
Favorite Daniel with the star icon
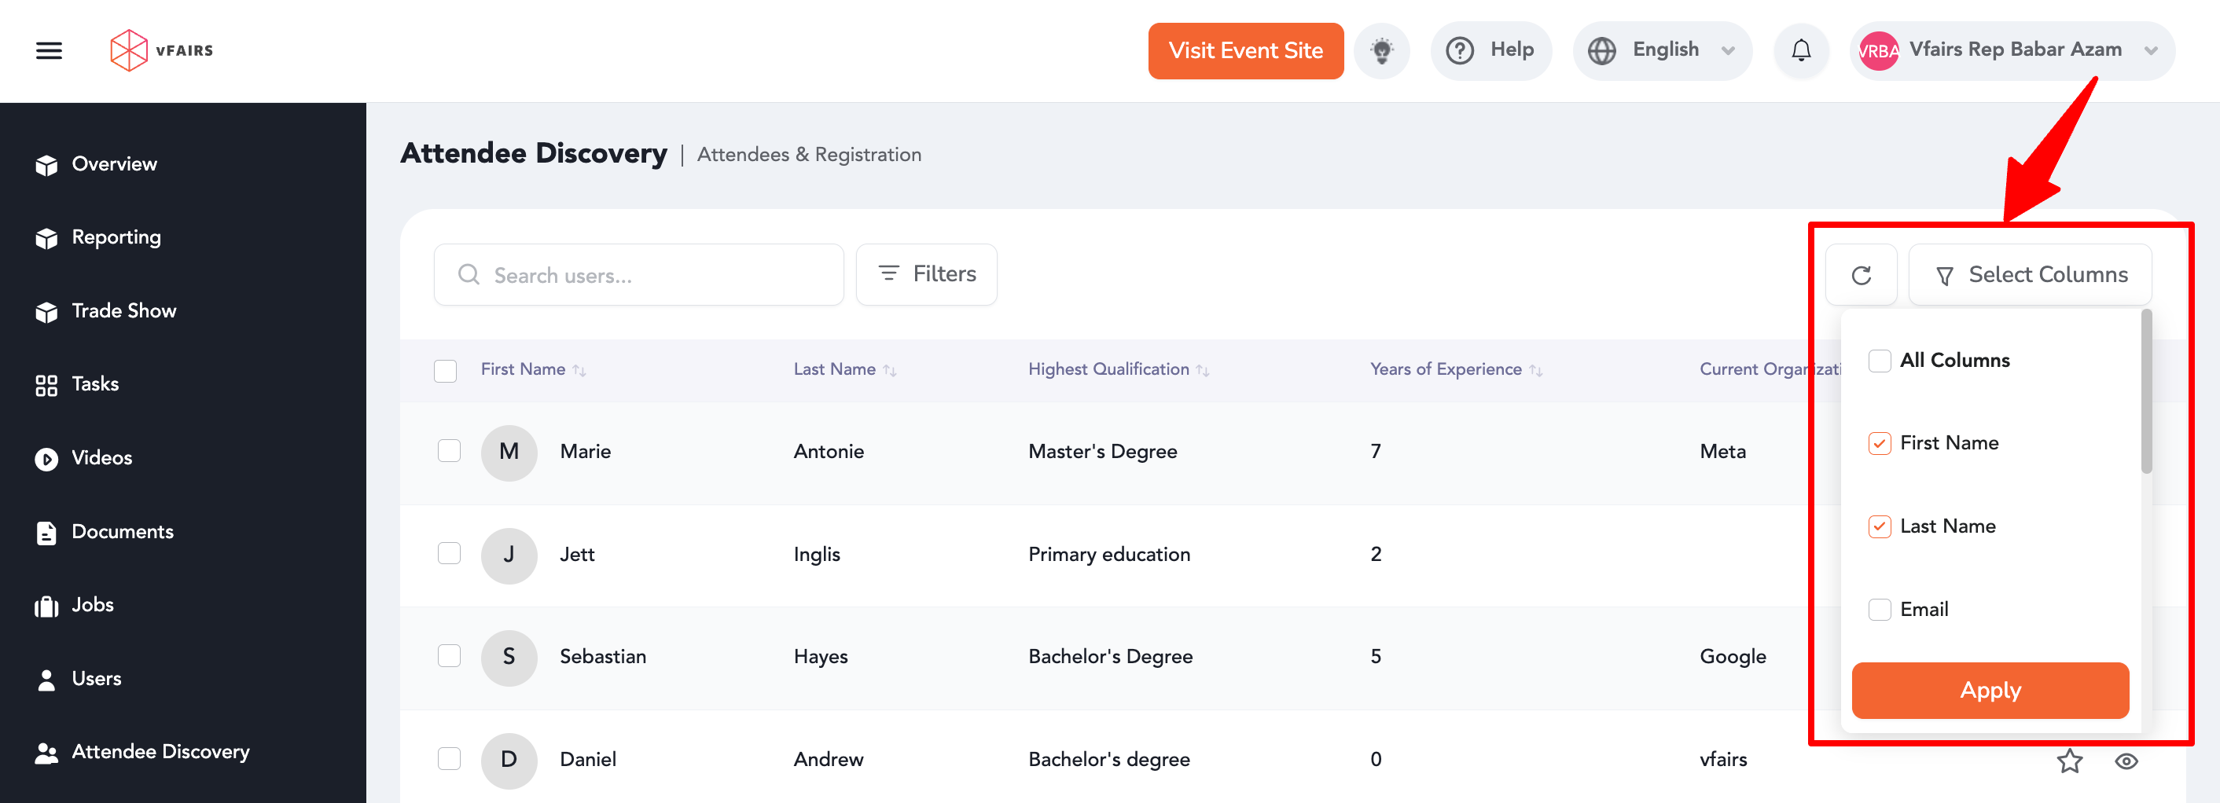[2069, 761]
